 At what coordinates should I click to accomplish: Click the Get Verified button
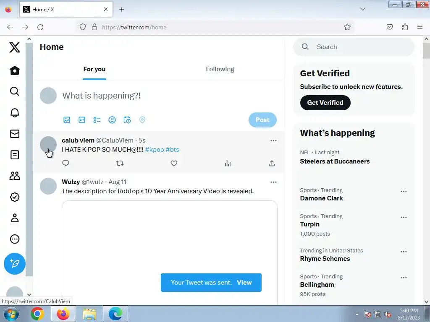pyautogui.click(x=325, y=103)
